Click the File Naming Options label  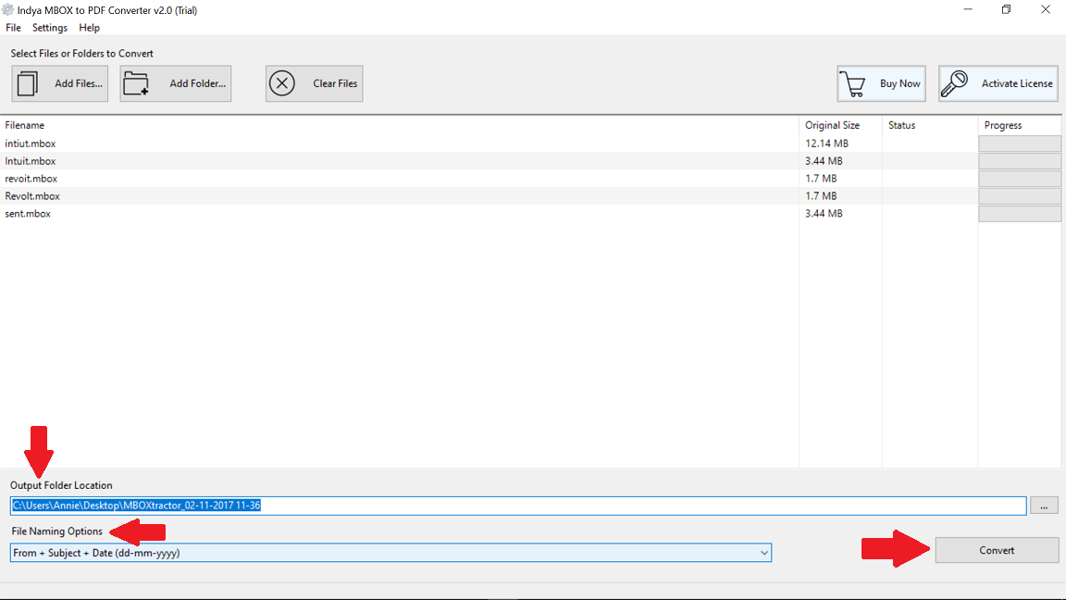click(57, 531)
